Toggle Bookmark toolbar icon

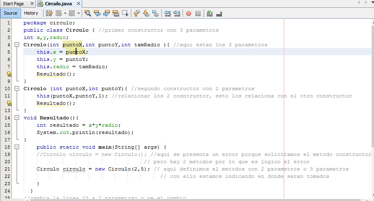155,13
